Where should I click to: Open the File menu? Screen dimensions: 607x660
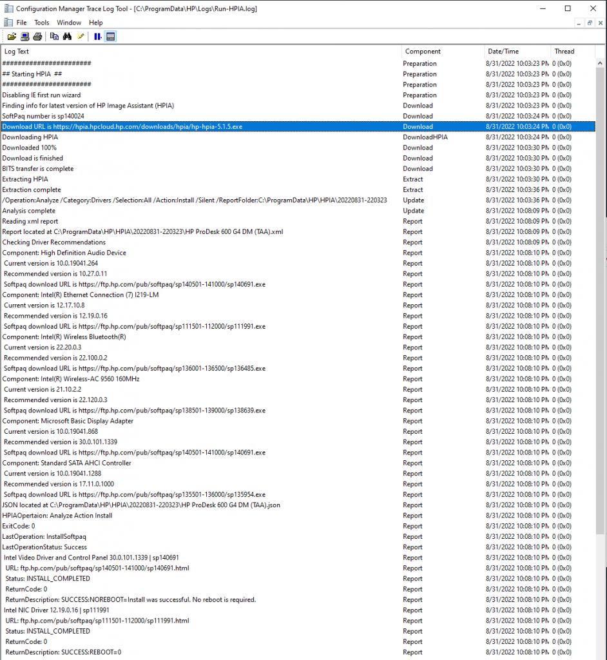point(22,22)
